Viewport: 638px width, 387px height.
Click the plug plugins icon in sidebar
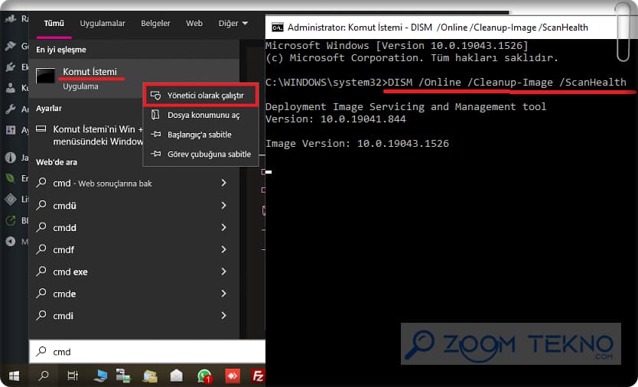coord(11,67)
